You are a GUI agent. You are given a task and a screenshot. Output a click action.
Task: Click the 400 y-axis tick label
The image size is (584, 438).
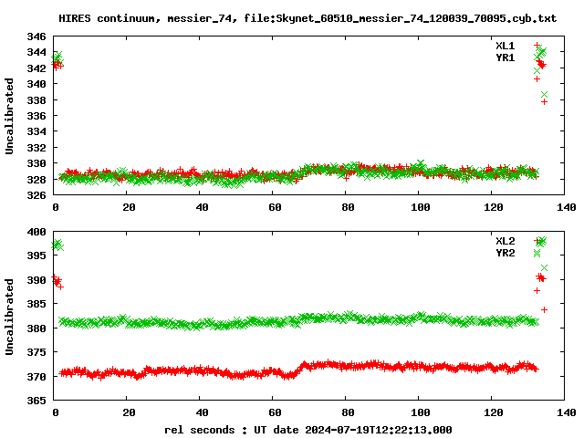coord(36,232)
